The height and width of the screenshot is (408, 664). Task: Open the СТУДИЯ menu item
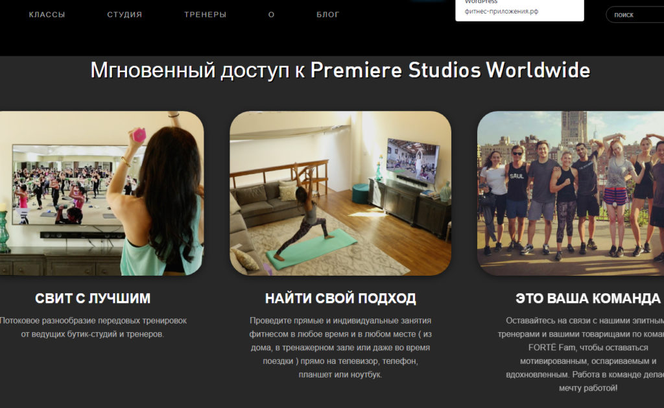pyautogui.click(x=124, y=14)
